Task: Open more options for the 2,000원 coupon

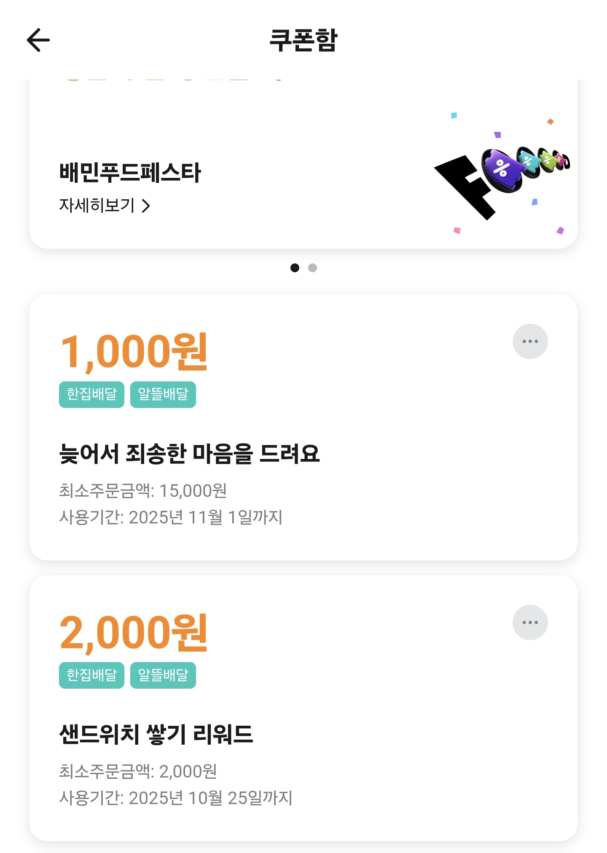Action: click(530, 622)
